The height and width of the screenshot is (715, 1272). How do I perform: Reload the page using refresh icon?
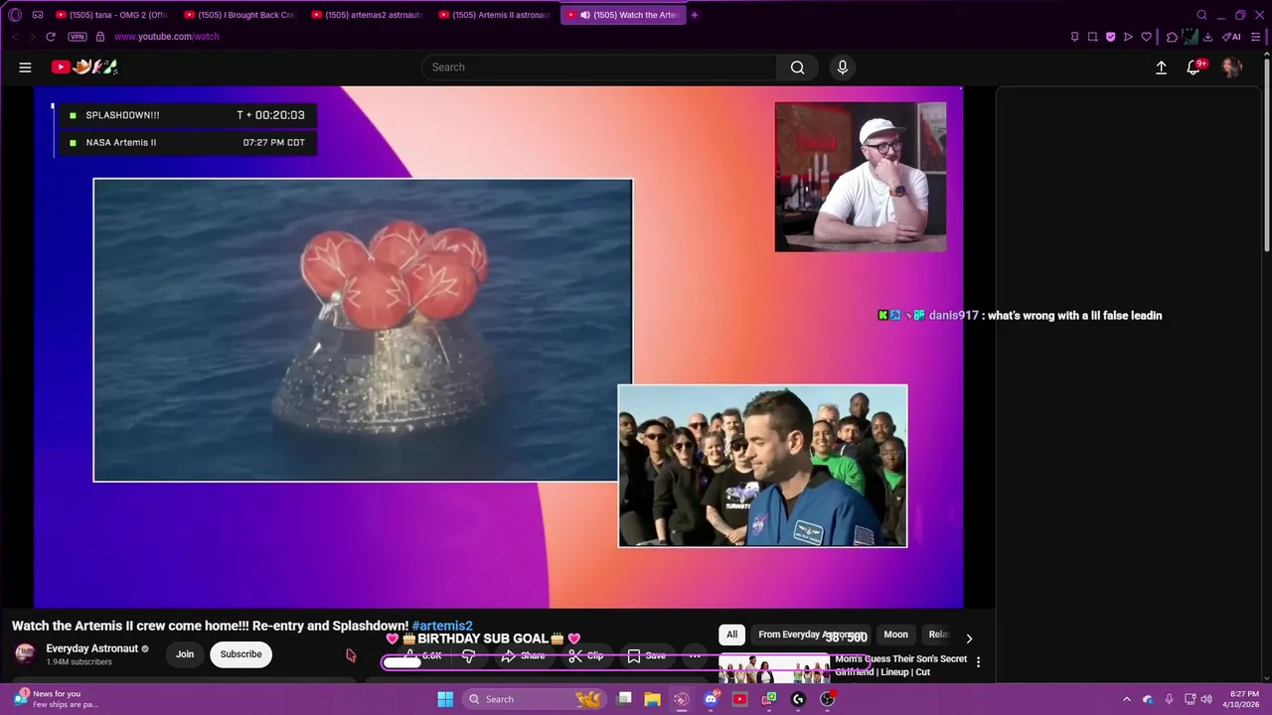pyautogui.click(x=51, y=37)
